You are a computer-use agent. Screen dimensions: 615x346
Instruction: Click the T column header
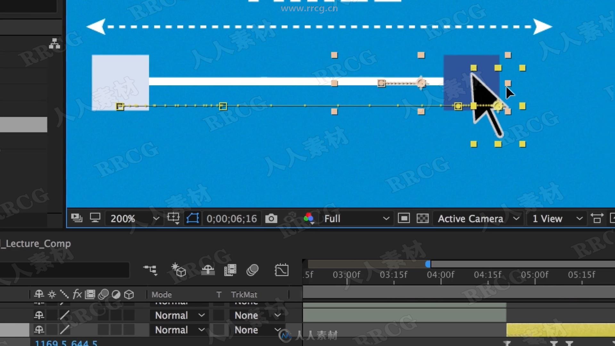point(219,294)
